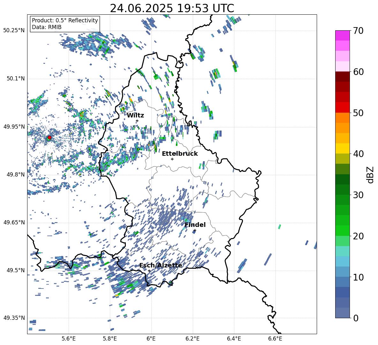This screenshot has height=345, width=378.
Task: Click the 50.1°N latitude label
Action: pos(15,79)
